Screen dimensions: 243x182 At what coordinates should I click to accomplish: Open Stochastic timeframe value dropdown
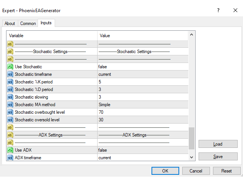[x=142, y=74]
